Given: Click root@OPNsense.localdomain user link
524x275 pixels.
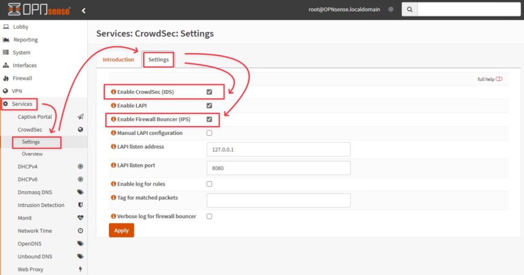Looking at the screenshot, I should 344,9.
